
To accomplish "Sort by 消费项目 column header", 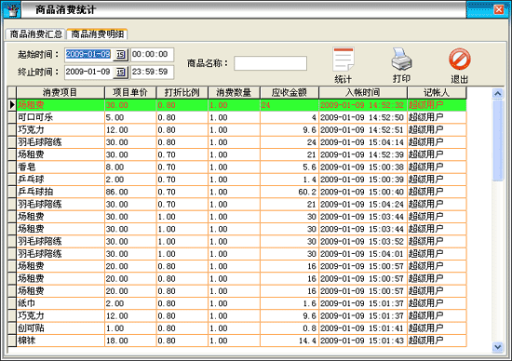I will pos(61,93).
